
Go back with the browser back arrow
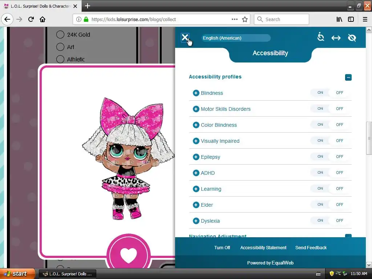(x=7, y=19)
